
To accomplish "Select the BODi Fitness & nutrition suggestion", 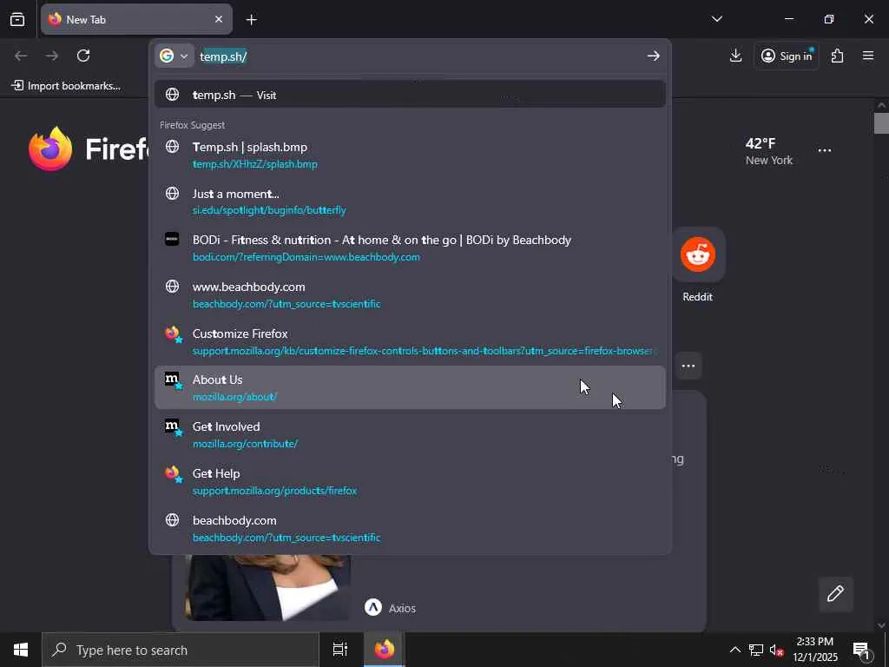I will pos(410,248).
